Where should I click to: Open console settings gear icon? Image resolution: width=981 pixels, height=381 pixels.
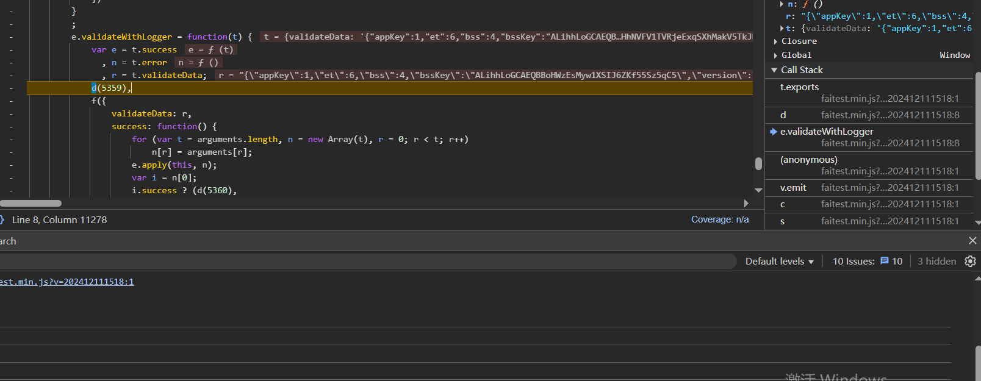[x=970, y=262]
